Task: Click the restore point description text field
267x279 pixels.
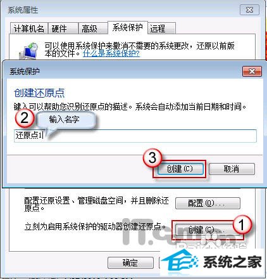Action: pyautogui.click(x=135, y=136)
